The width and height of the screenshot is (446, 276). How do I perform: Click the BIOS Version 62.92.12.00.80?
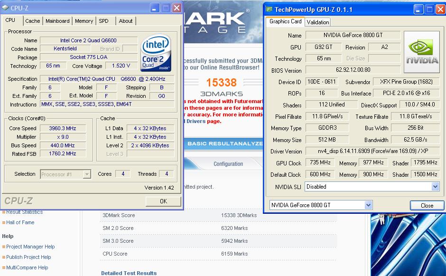(x=353, y=70)
